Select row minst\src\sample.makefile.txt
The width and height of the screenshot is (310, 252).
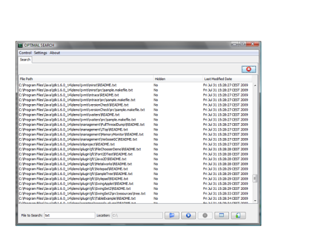tap(135, 90)
